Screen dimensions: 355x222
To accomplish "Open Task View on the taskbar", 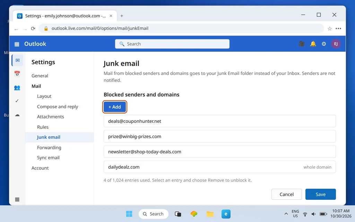I will pos(178,214).
